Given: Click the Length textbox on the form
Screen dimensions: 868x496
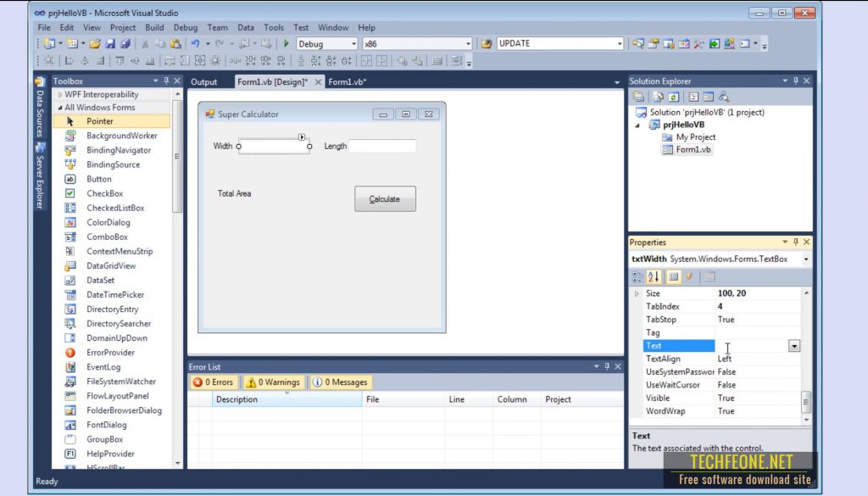Looking at the screenshot, I should (x=382, y=146).
